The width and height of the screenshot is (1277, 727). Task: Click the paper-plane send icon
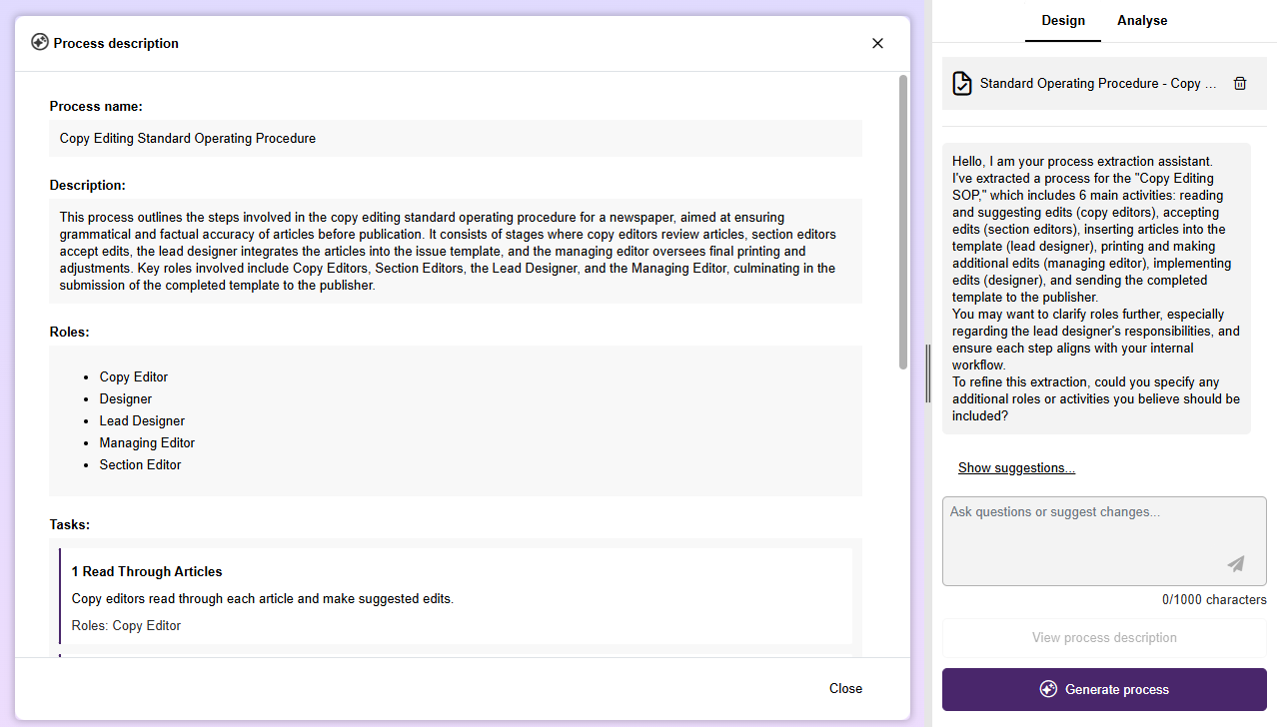tap(1236, 564)
